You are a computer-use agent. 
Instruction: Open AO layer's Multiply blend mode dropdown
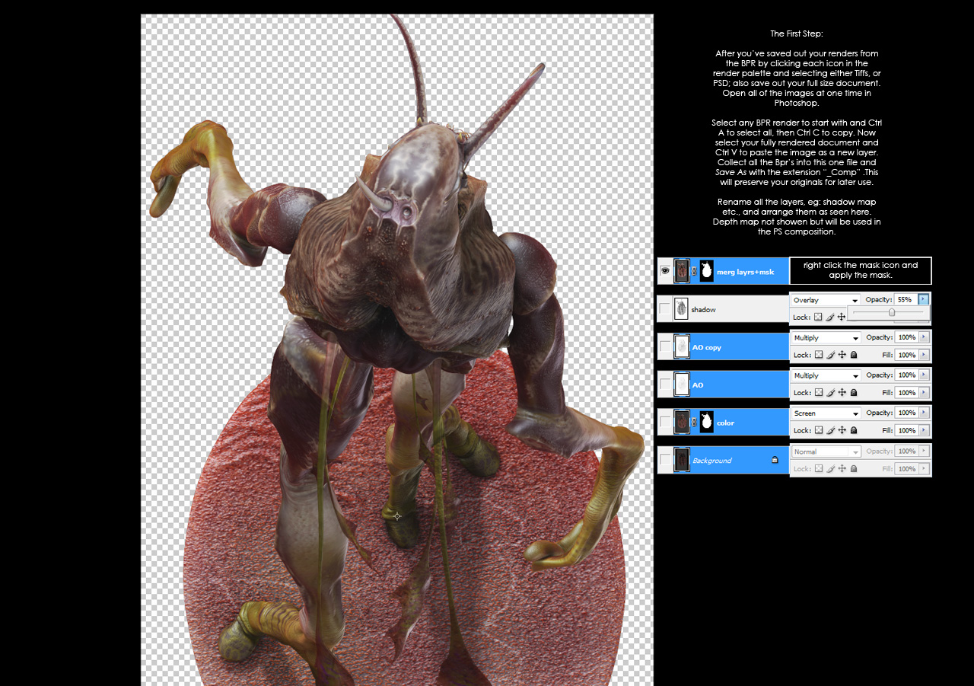tap(826, 375)
